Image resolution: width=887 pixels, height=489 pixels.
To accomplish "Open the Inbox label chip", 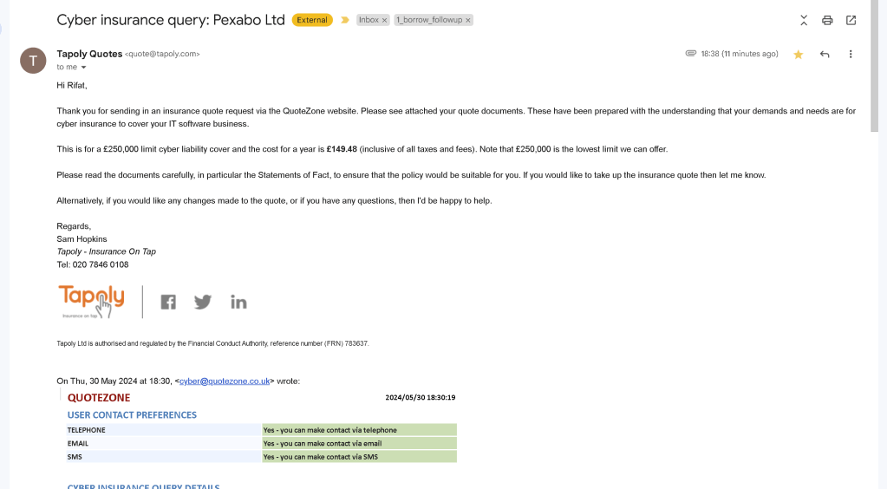I will tap(368, 20).
